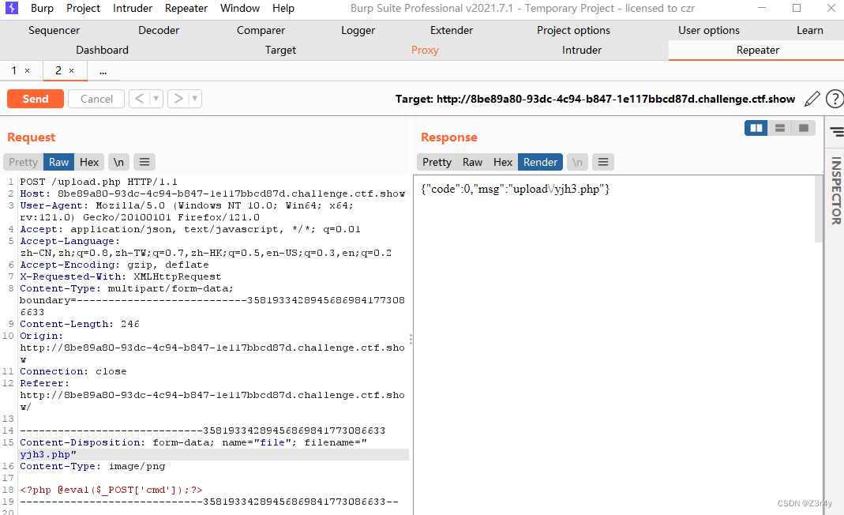844x515 pixels.
Task: Switch to the Sequencer tab
Action: [54, 30]
